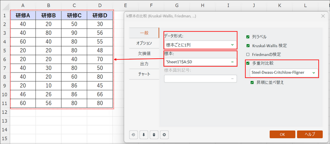
Task: Click the down-arrow icon button
Action: (x=144, y=135)
